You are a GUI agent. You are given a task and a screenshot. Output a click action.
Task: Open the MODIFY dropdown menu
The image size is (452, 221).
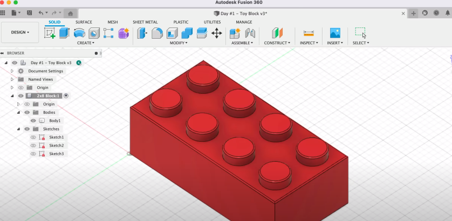click(179, 43)
